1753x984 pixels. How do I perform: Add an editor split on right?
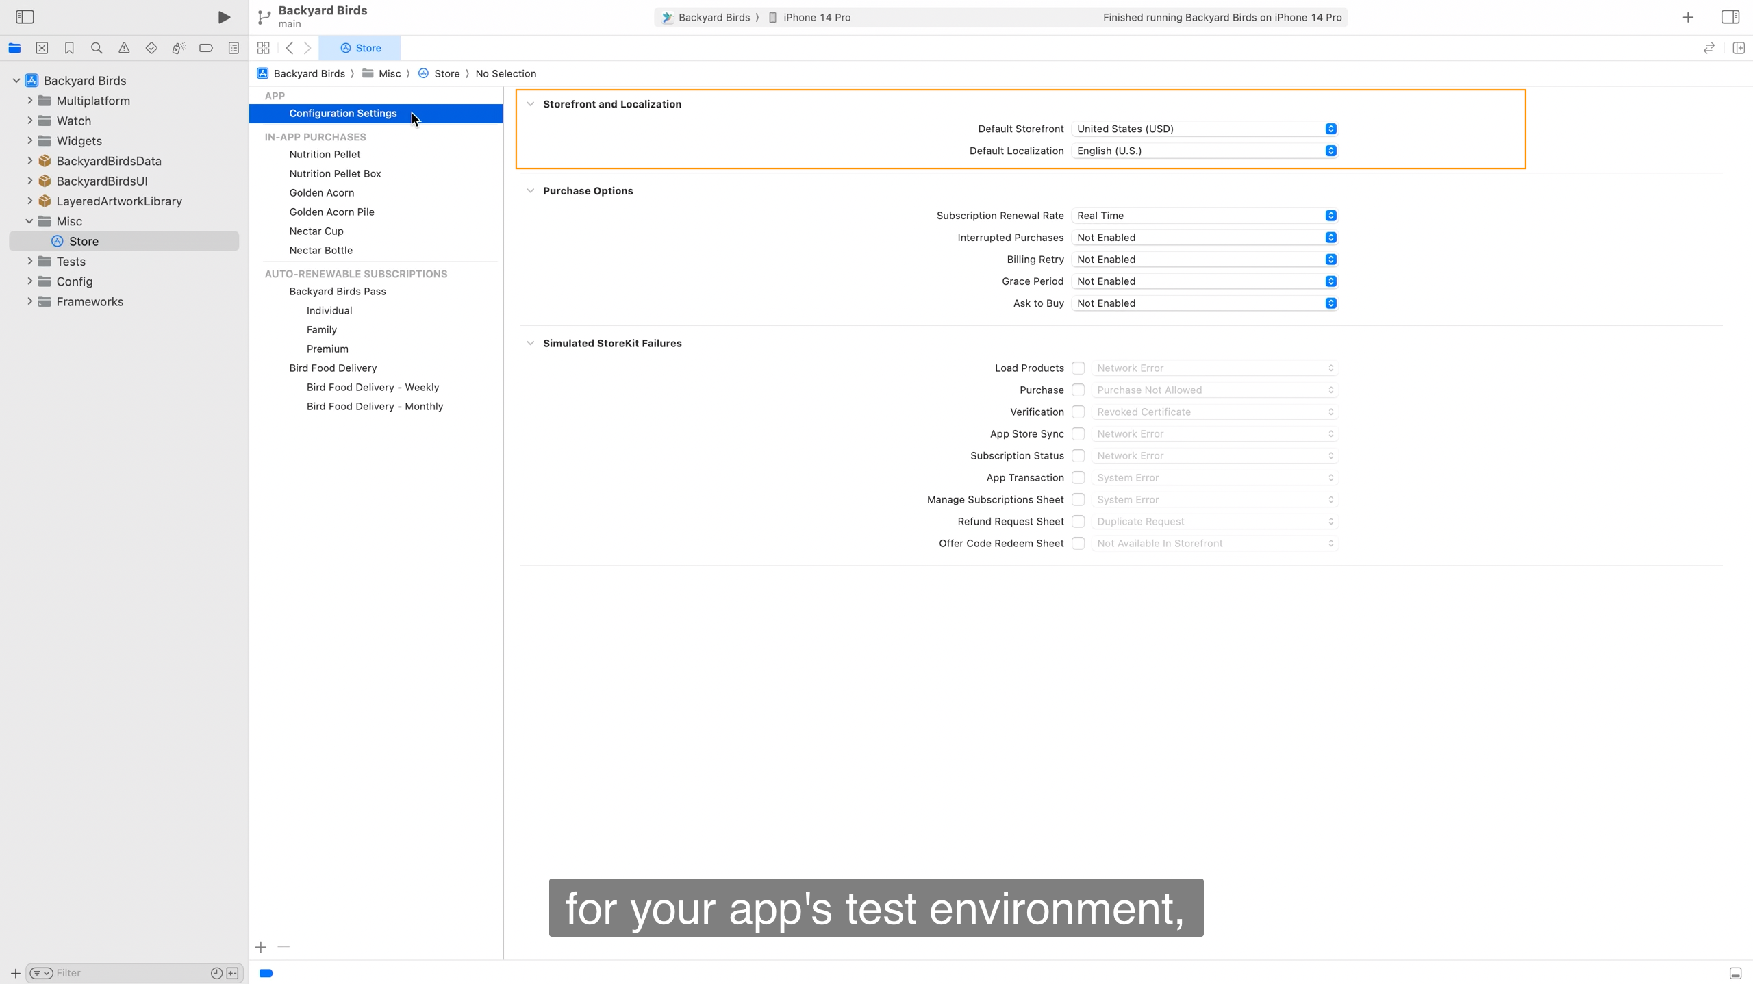[x=1739, y=48]
